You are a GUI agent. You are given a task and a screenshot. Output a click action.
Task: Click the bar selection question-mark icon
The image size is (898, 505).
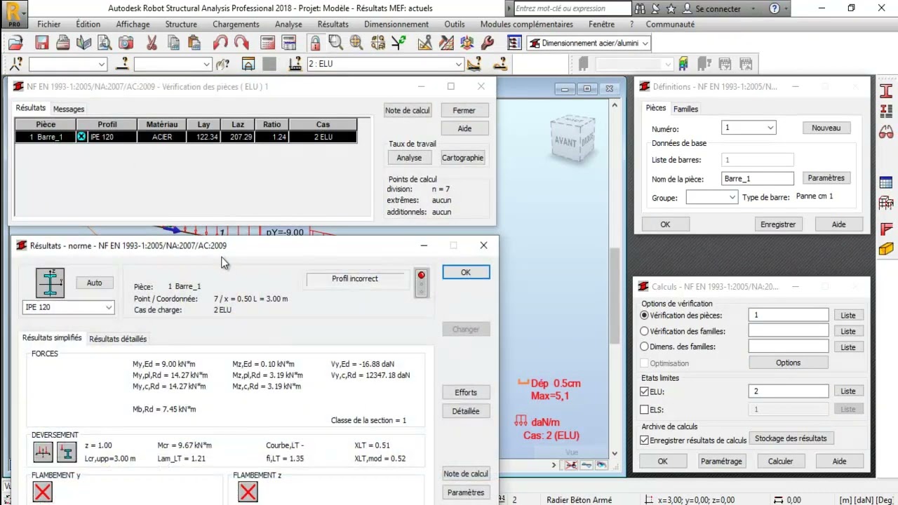pyautogui.click(x=123, y=64)
